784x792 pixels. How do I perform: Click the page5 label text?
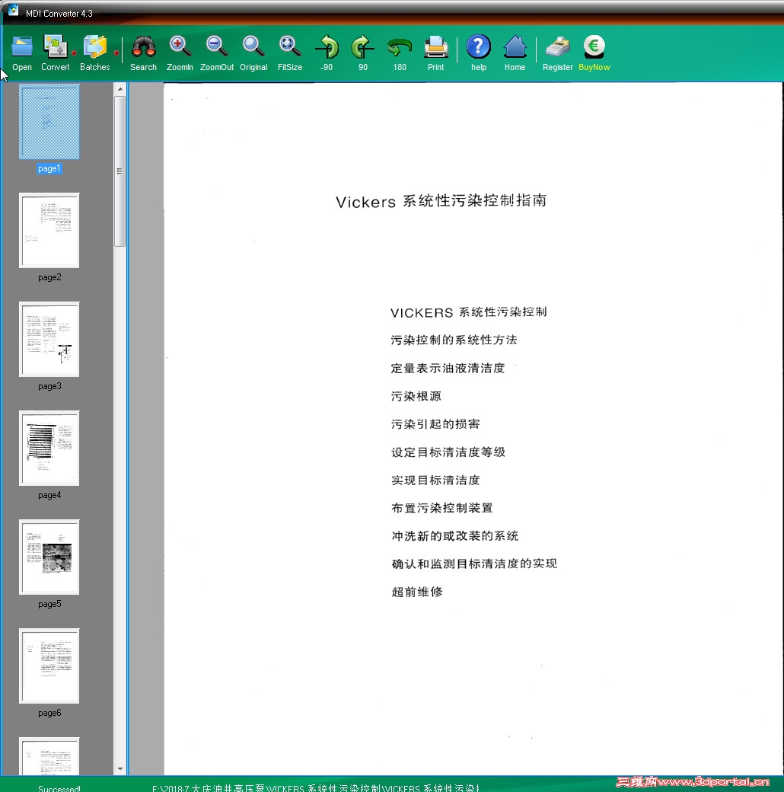click(x=49, y=604)
